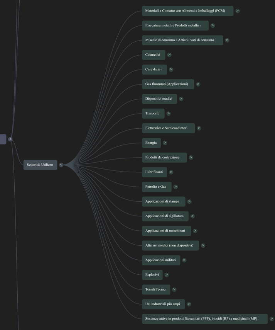This screenshot has width=275, height=330.
Task: Expand the Cere da sci arrow
Action: (171, 70)
